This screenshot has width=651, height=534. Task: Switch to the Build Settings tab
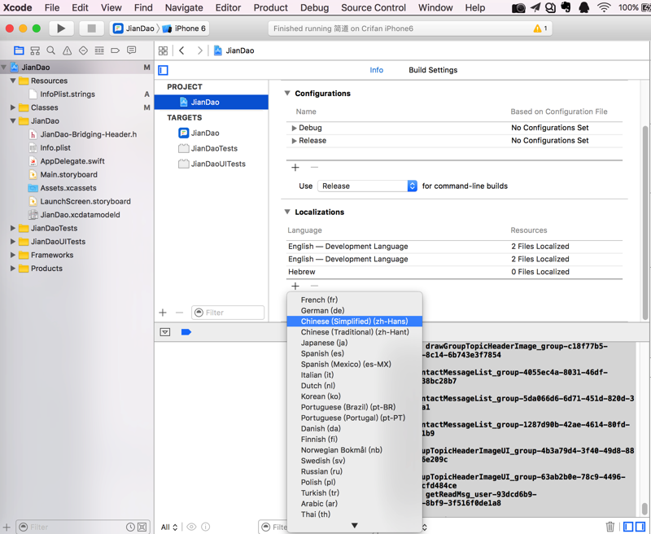click(x=433, y=70)
